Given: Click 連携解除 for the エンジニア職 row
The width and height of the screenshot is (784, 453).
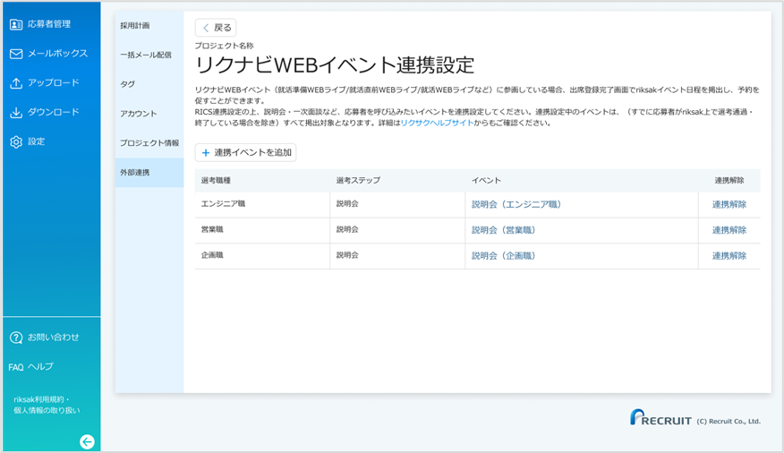Looking at the screenshot, I should pyautogui.click(x=729, y=204).
